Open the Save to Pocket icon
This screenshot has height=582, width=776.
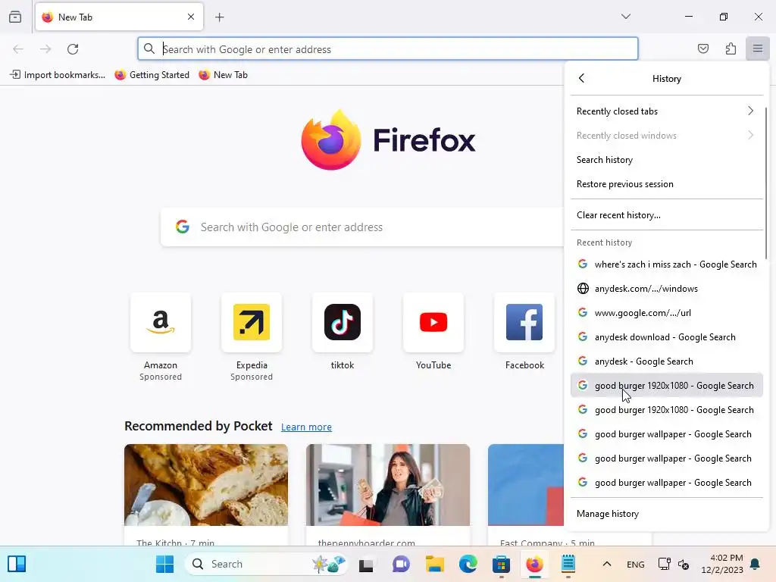click(703, 48)
